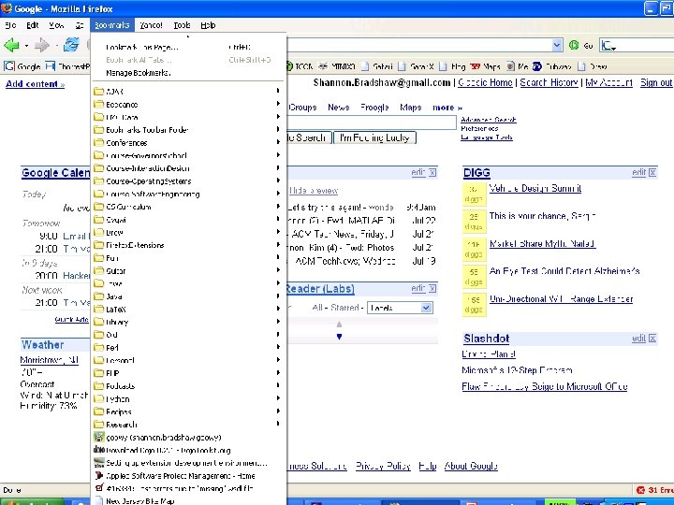Open the Help menu
The height and width of the screenshot is (505, 674).
pos(208,25)
